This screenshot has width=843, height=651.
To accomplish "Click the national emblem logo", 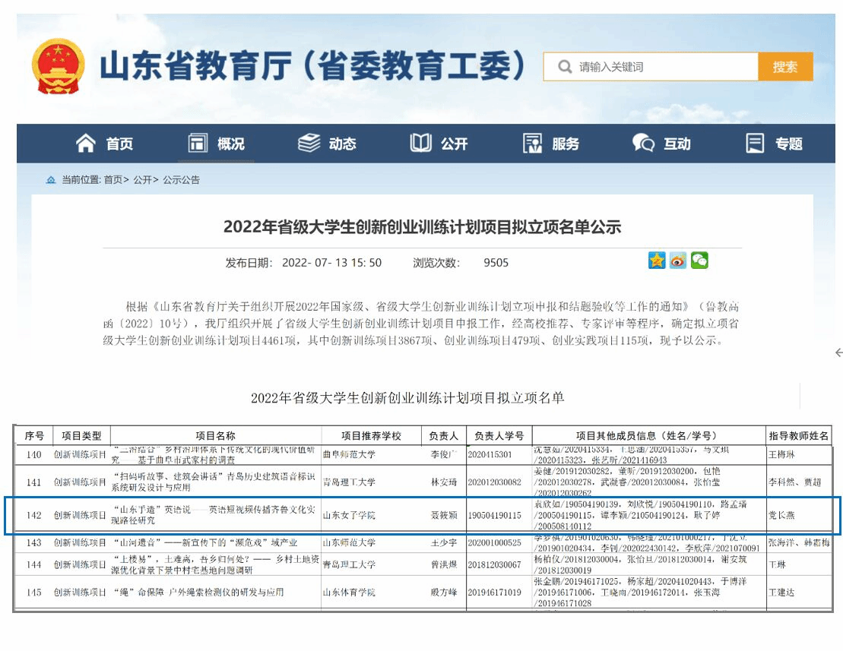I will point(59,67).
